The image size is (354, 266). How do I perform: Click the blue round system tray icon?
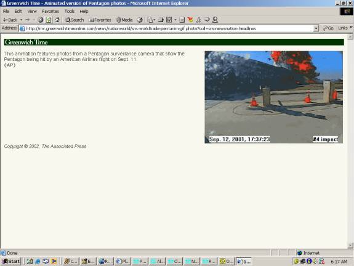(309, 261)
